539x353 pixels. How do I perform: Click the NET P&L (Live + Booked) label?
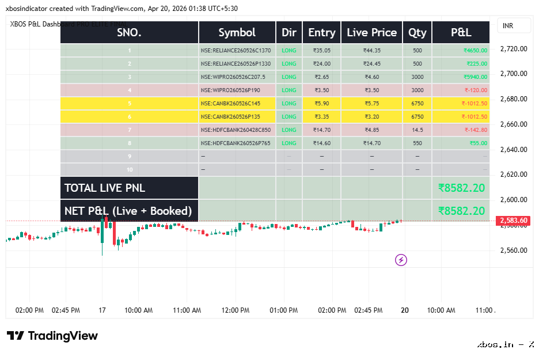(x=128, y=211)
